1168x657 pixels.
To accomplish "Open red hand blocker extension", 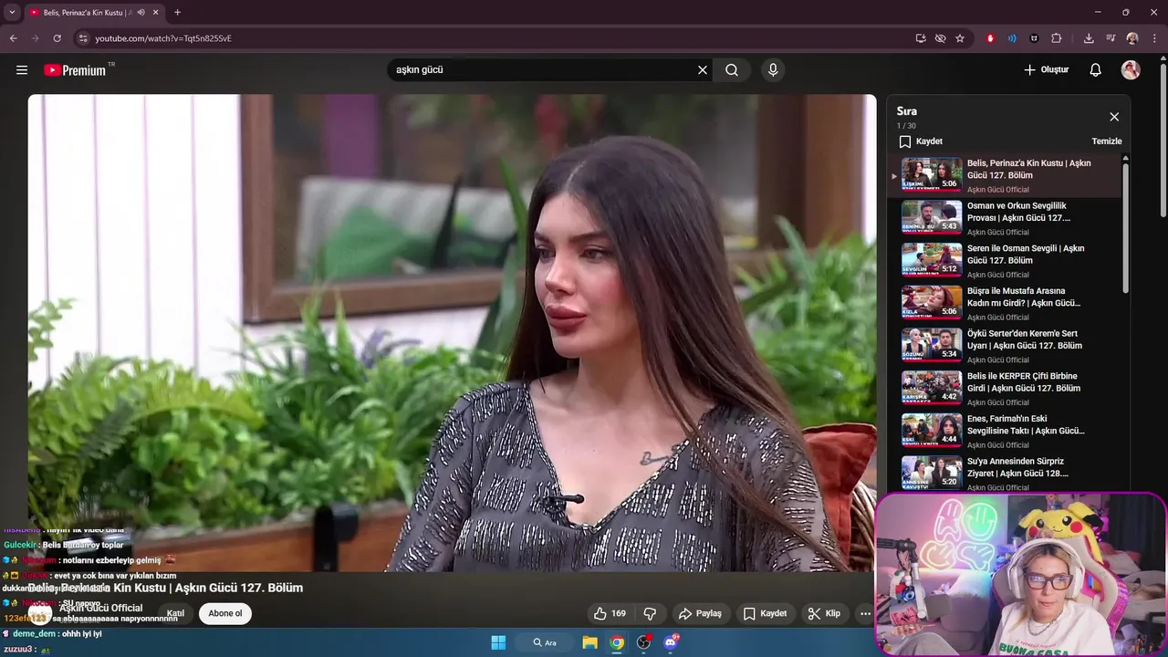I will point(990,38).
